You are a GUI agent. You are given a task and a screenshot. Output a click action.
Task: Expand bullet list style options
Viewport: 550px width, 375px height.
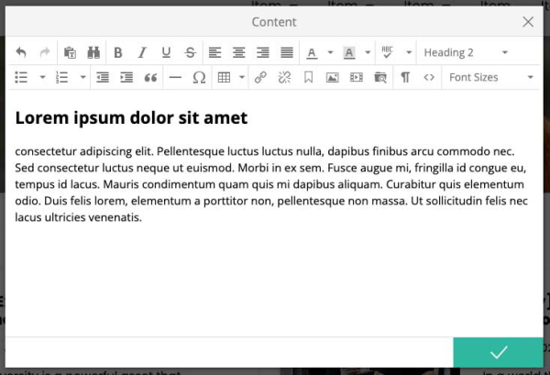coord(42,77)
